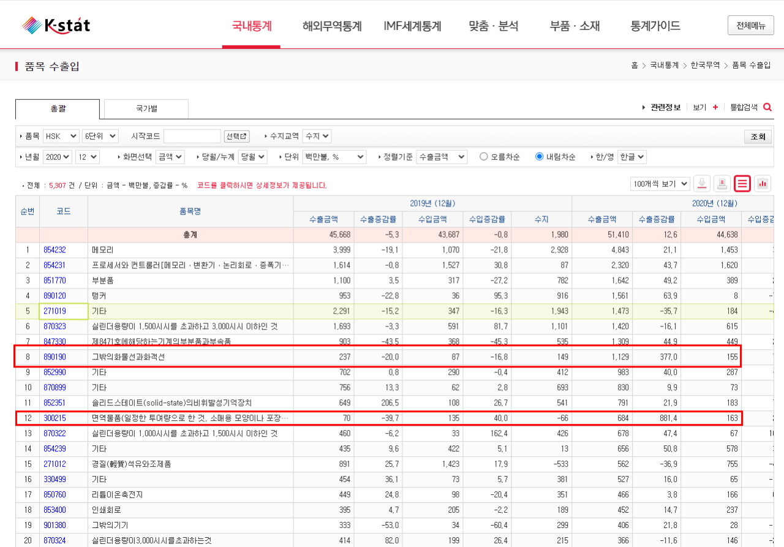Image resolution: width=784 pixels, height=547 pixels.
Task: Click the print icon above the table
Action: (722, 183)
